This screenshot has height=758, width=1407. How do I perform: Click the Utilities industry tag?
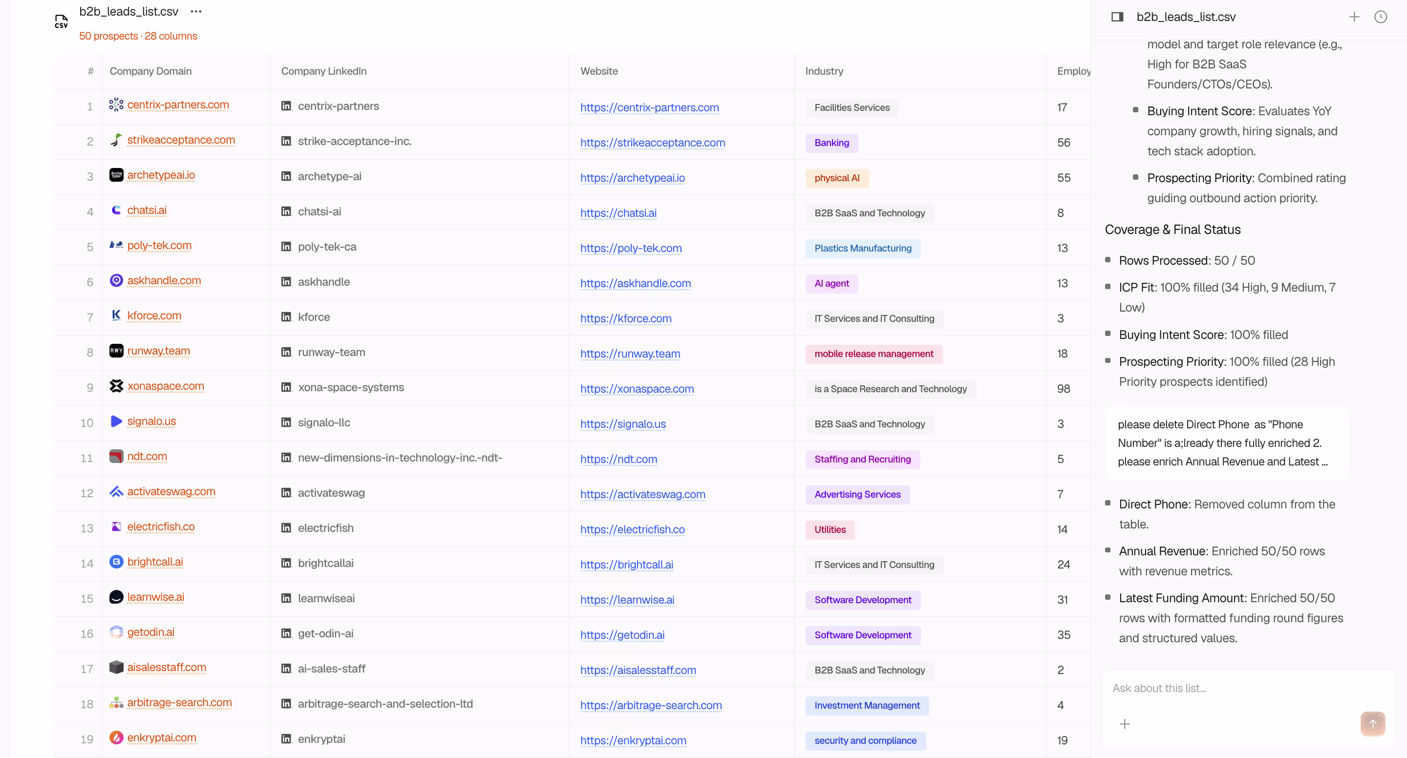tap(830, 530)
